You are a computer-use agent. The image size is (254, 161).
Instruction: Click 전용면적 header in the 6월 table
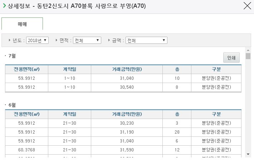pos(26,114)
